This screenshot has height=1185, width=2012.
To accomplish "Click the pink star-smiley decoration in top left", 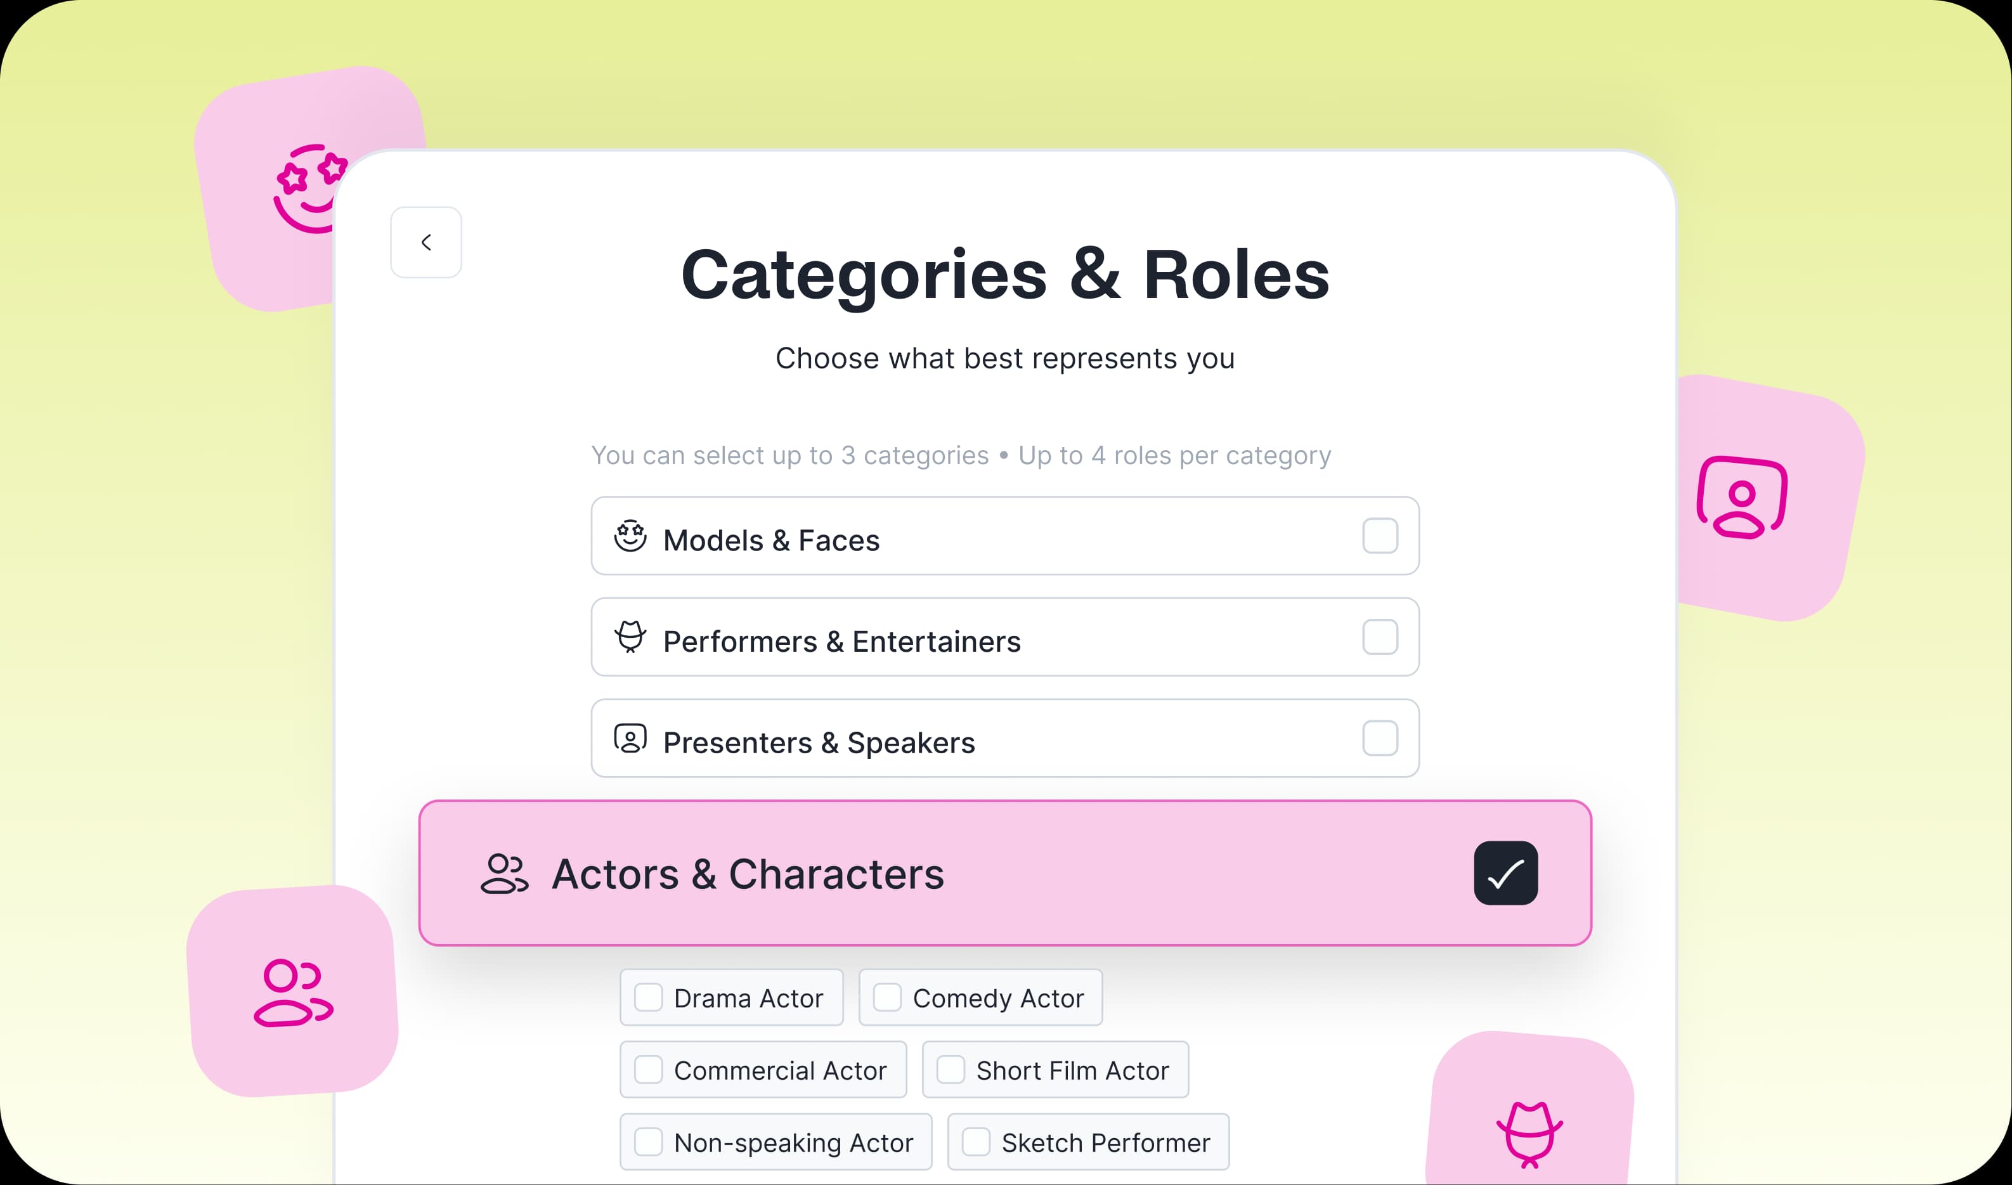I will [x=311, y=189].
